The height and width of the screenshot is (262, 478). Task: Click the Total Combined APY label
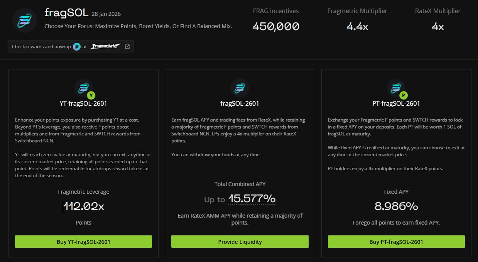coord(240,184)
